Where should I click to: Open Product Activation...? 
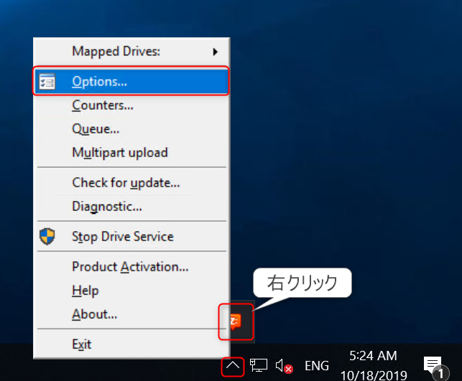click(x=131, y=266)
